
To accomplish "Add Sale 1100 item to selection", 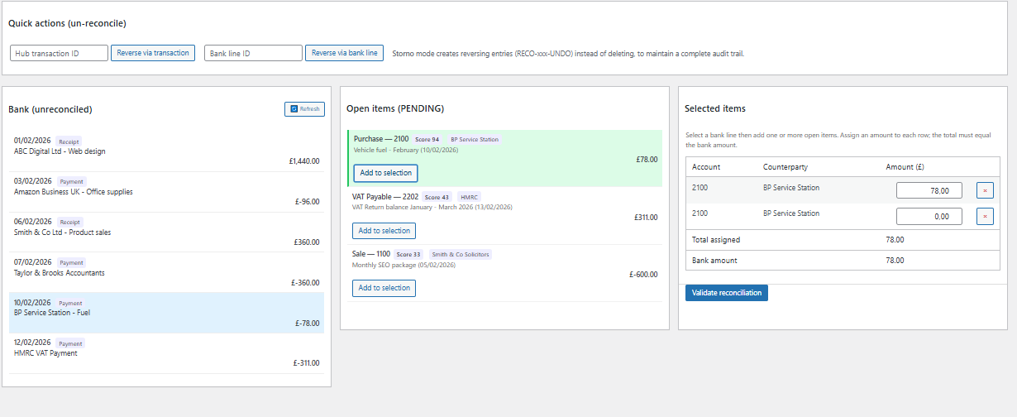I will [384, 288].
